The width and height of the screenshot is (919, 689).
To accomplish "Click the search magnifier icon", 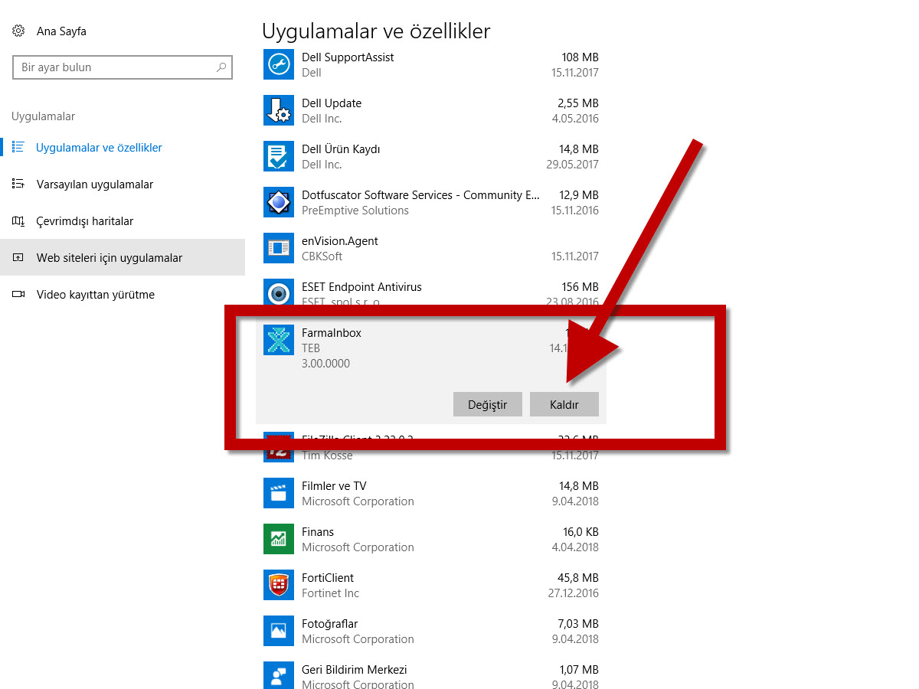I will click(221, 67).
